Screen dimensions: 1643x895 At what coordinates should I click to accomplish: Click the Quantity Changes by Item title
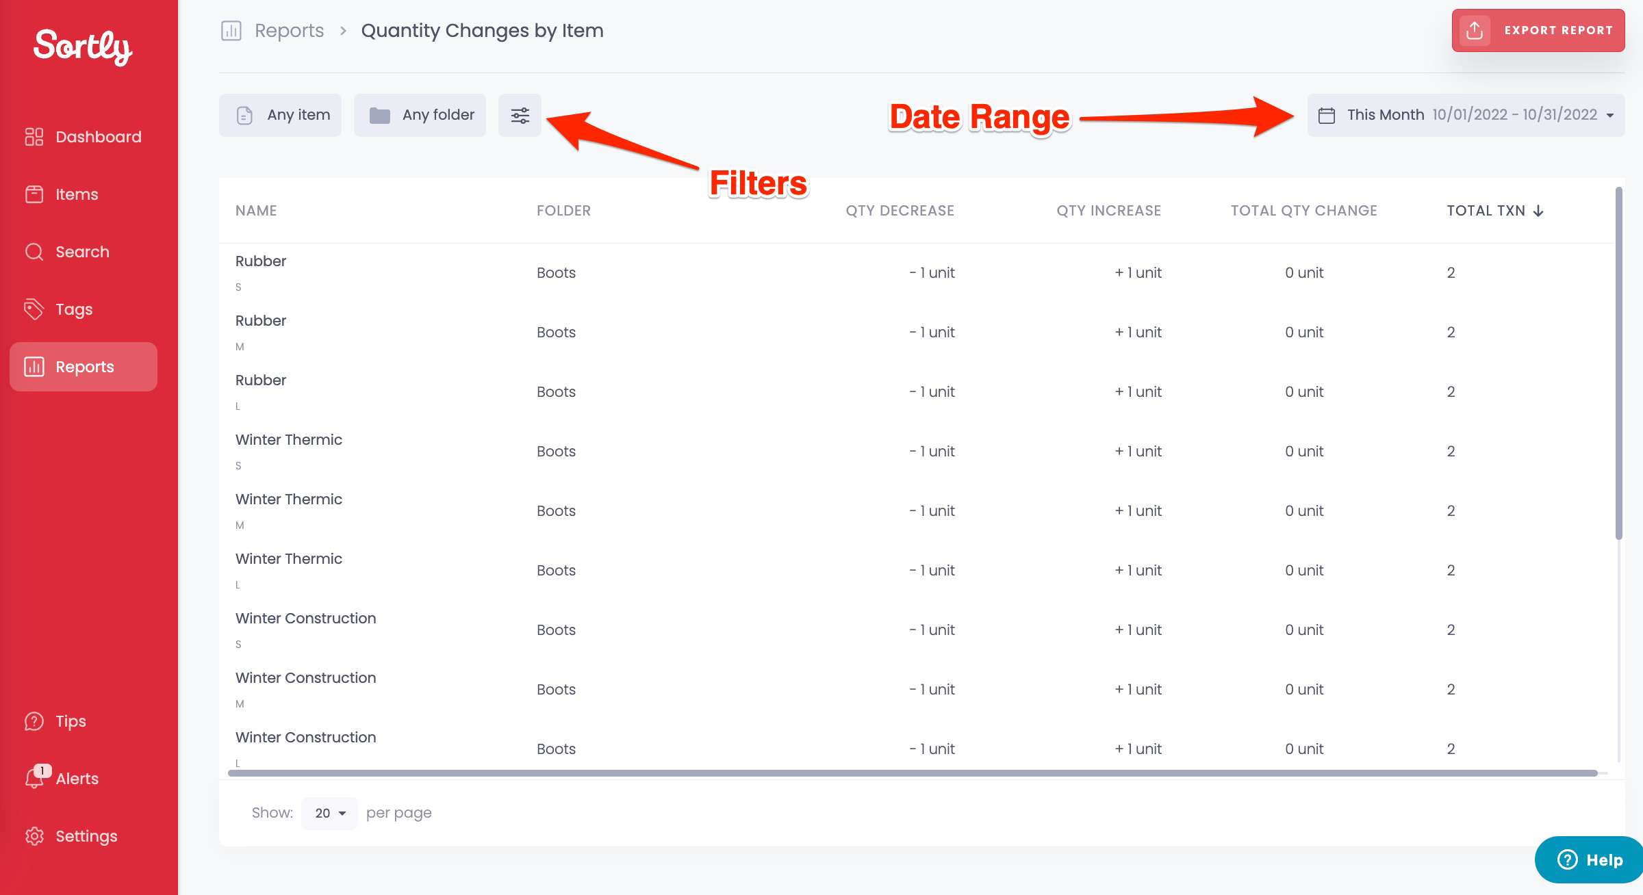482,31
